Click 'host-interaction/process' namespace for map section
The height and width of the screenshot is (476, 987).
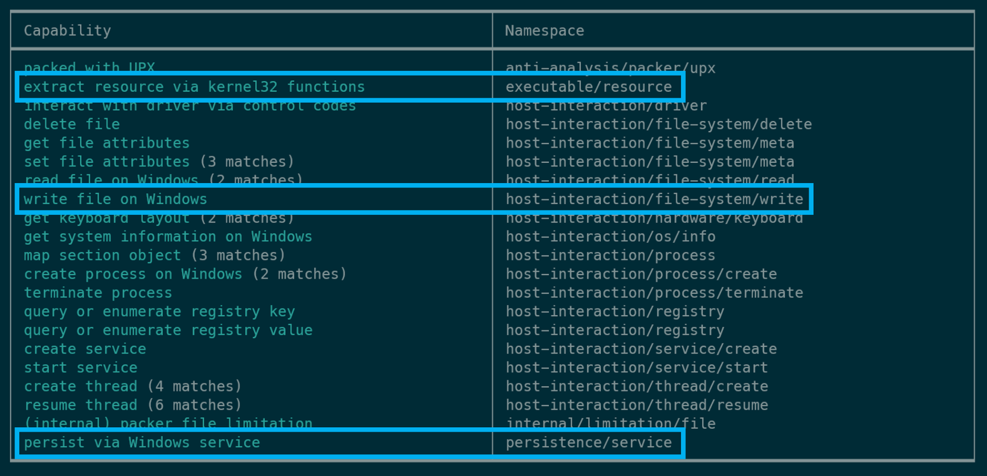click(610, 256)
